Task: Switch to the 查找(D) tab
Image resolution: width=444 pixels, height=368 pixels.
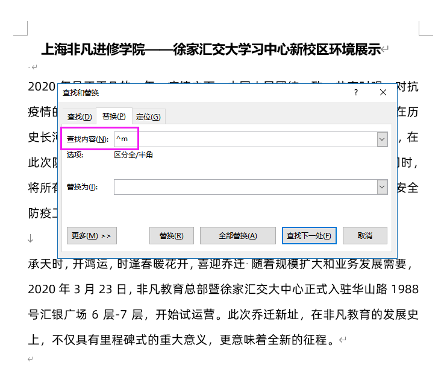Action: click(x=80, y=116)
